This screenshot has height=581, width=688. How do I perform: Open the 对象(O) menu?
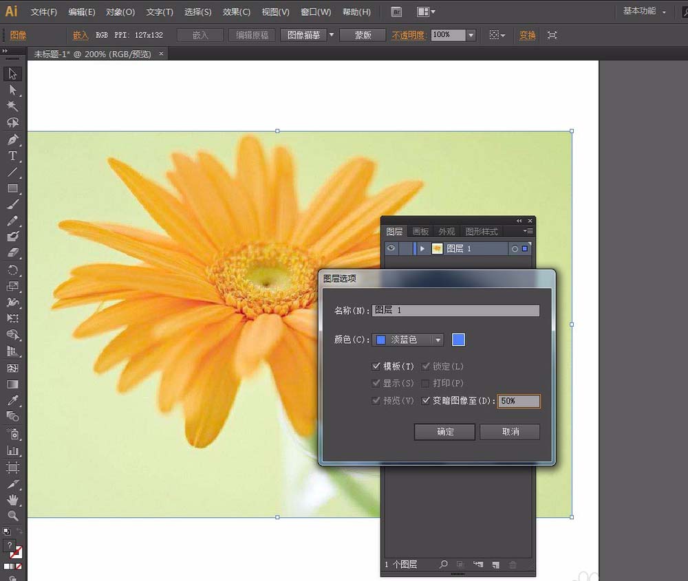[120, 12]
